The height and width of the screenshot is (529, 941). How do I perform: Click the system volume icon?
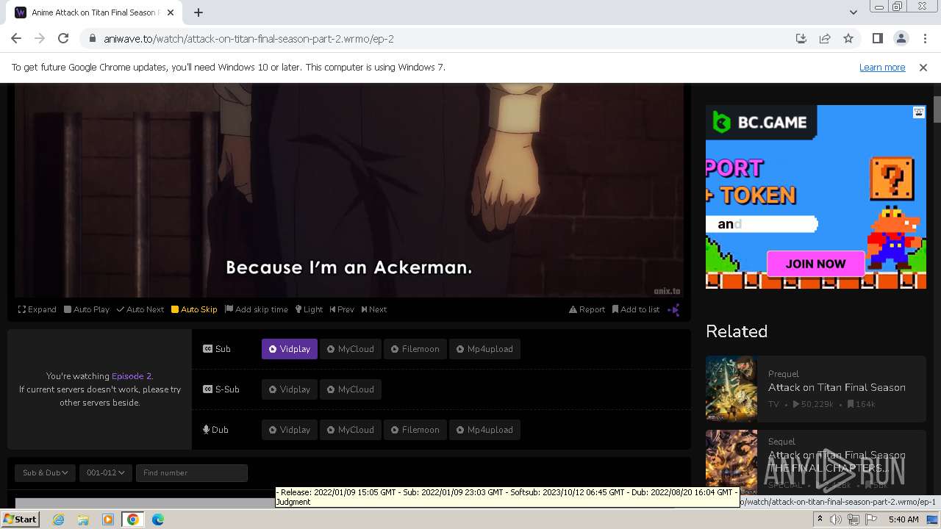pyautogui.click(x=836, y=519)
